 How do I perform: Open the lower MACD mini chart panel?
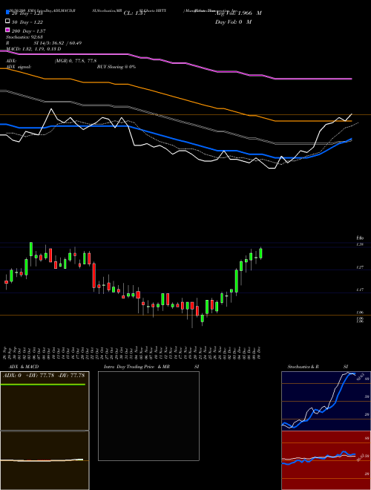[x=45, y=460]
